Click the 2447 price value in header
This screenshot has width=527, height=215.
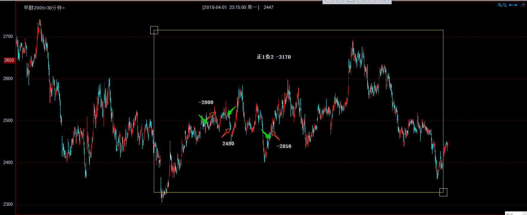coord(268,7)
